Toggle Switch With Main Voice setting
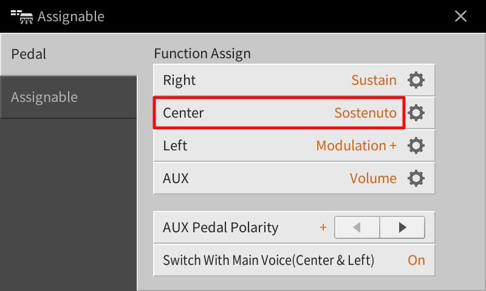Screen dimensions: 486x291 (294, 260)
